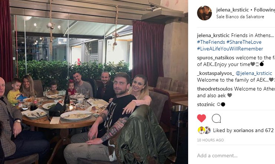Click the speech bubble comment icon
Viewport: 275px width, 164px height.
(216, 118)
